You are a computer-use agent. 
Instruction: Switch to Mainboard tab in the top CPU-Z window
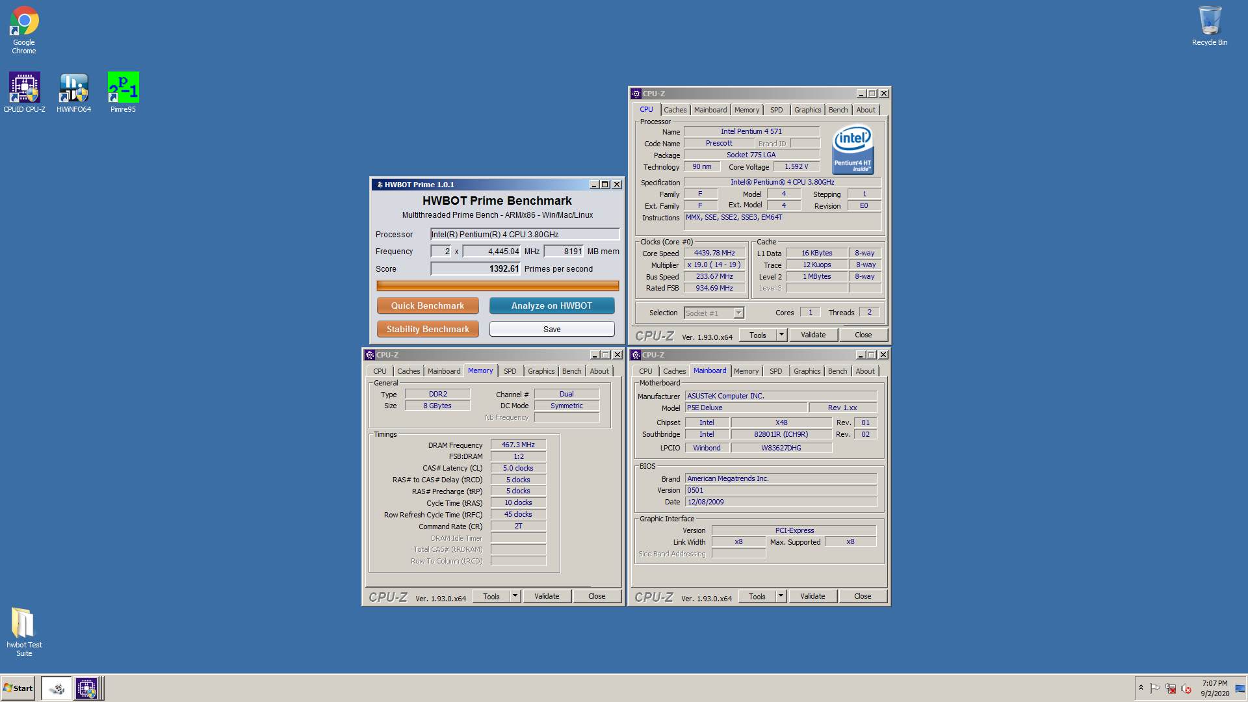coord(710,110)
